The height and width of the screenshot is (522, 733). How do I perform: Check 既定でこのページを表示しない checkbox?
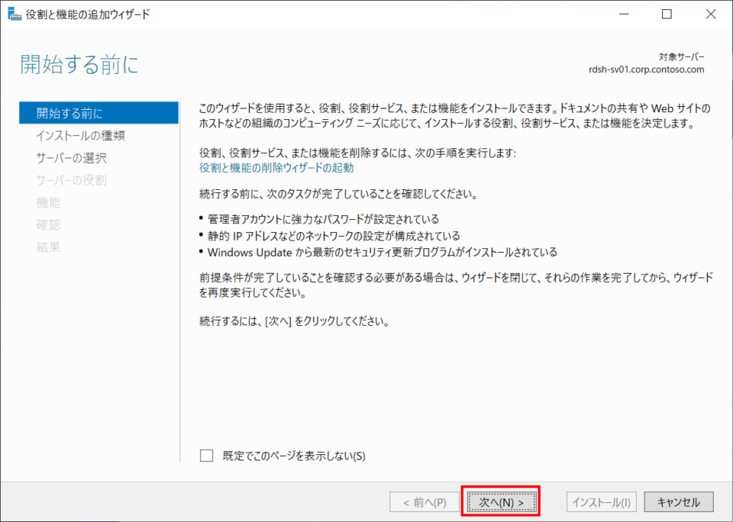click(x=206, y=456)
